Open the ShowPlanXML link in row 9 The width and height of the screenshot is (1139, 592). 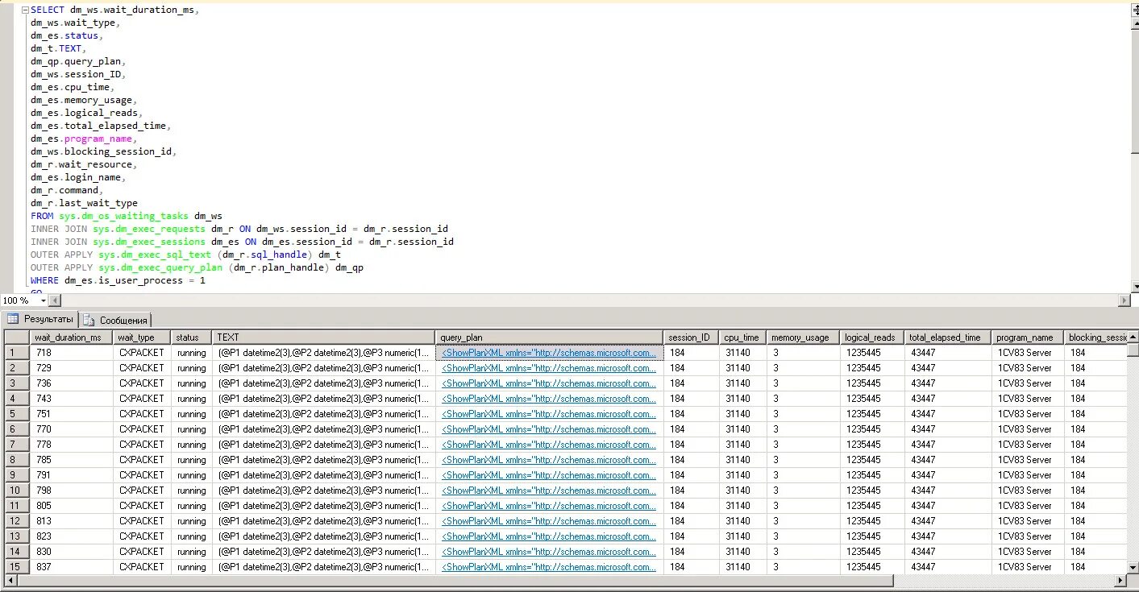point(549,475)
